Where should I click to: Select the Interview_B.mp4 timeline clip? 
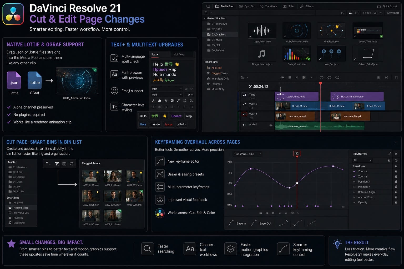click(350, 116)
